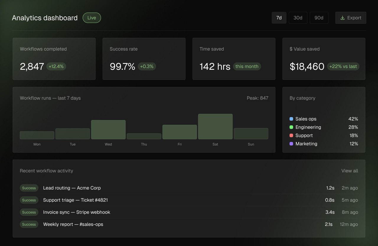Switch to the 30d time range
The width and height of the screenshot is (378, 246).
click(x=298, y=18)
